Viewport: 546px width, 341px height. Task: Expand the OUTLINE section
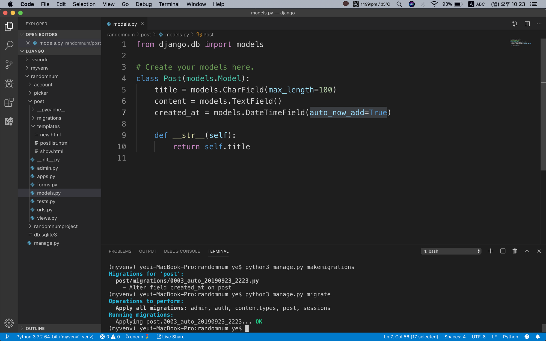[35, 328]
